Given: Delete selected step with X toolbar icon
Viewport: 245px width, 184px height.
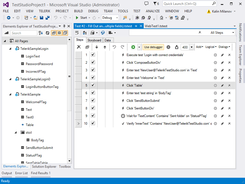Looking at the screenshot, I should pos(79,47).
